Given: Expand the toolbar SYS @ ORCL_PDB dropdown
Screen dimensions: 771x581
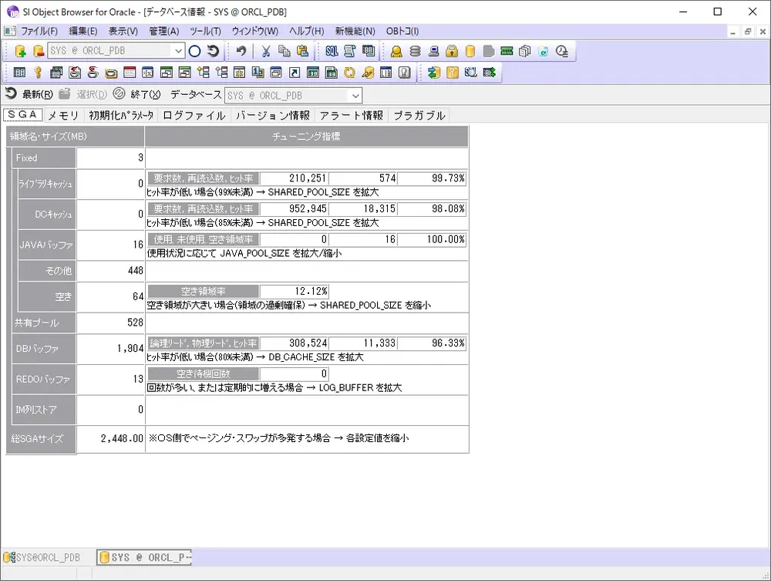Looking at the screenshot, I should 178,51.
